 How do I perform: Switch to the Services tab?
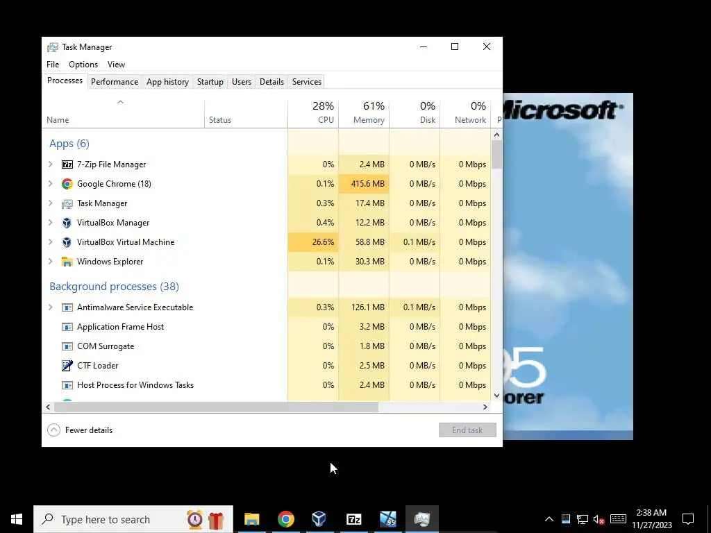(306, 82)
